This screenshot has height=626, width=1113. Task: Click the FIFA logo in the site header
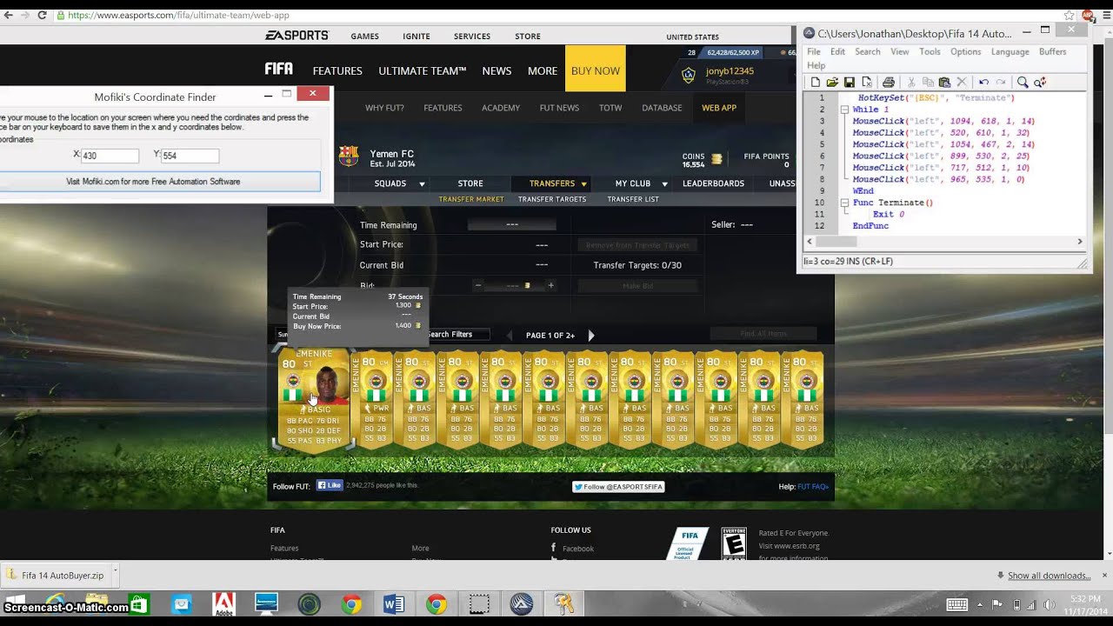pyautogui.click(x=278, y=70)
